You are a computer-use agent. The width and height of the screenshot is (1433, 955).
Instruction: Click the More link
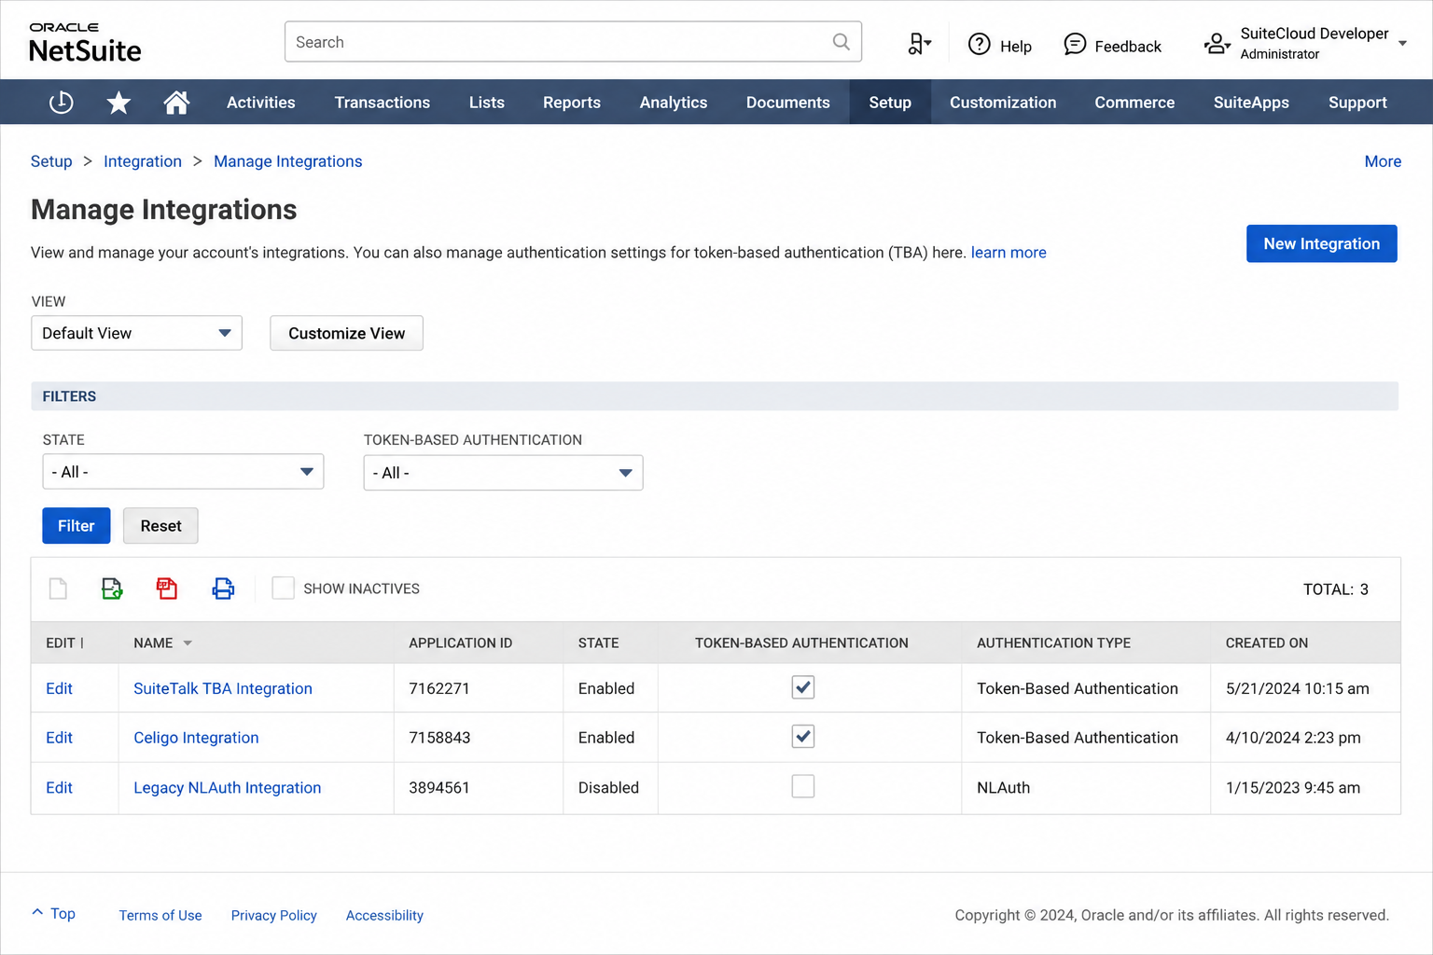(x=1383, y=161)
